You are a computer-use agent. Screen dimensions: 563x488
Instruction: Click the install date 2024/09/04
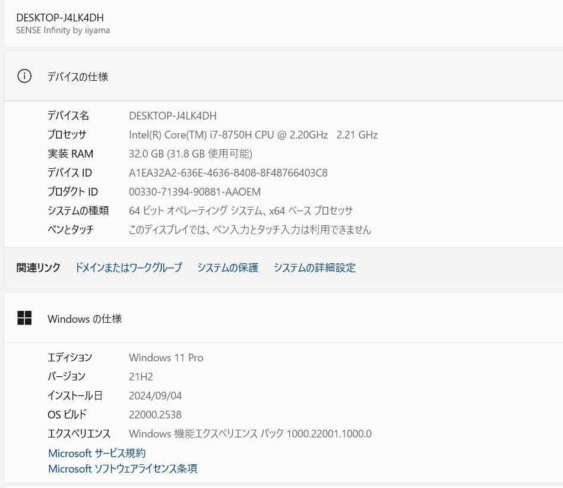point(155,396)
